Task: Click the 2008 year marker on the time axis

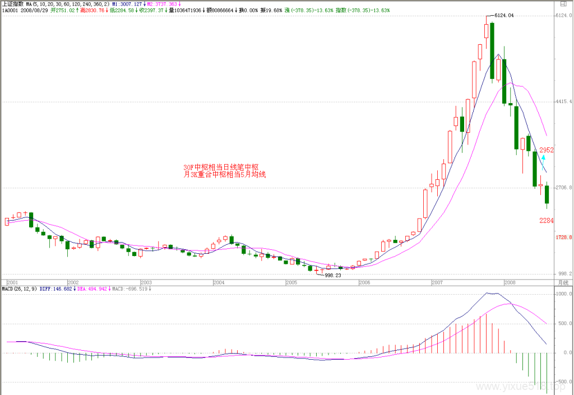Action: (x=510, y=283)
